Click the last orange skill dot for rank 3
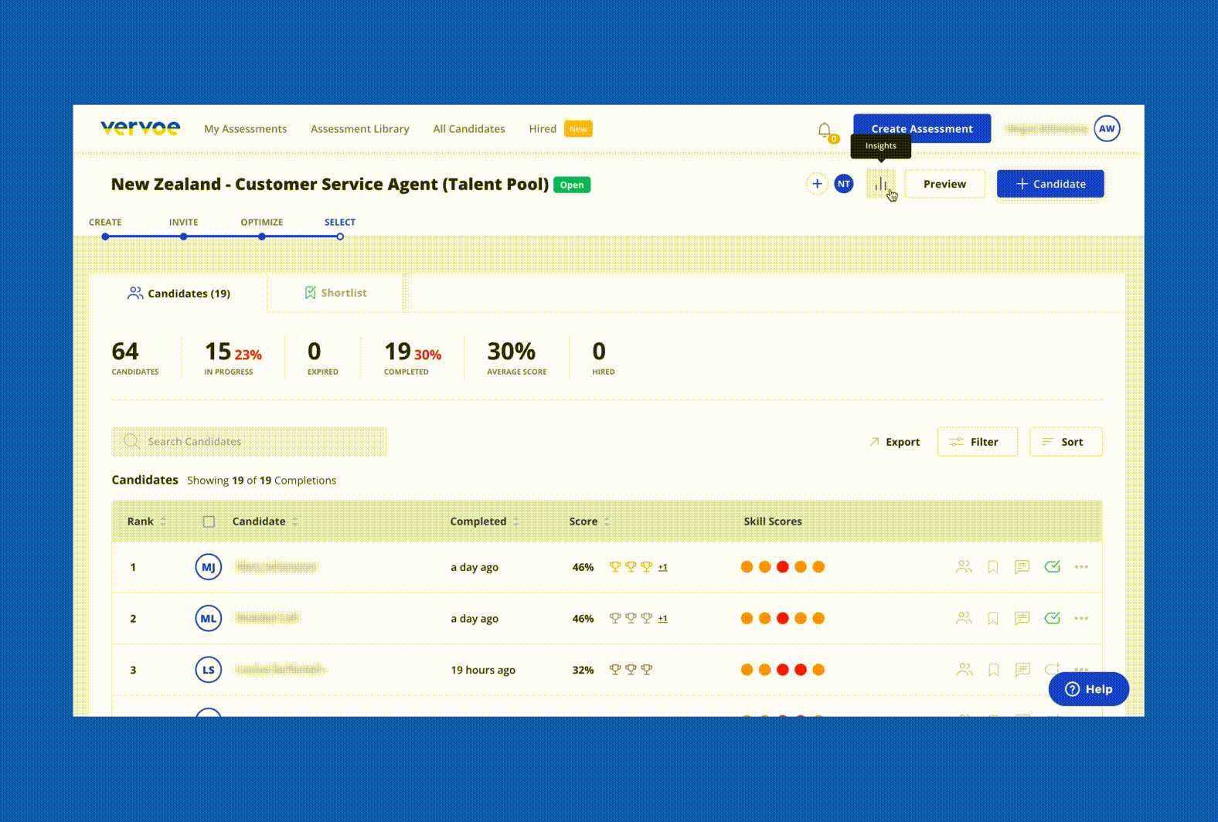Image resolution: width=1218 pixels, height=822 pixels. (x=818, y=670)
